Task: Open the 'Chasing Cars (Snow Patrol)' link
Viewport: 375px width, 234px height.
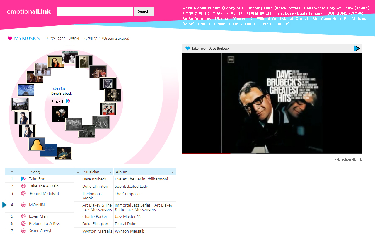Action: pyautogui.click(x=274, y=8)
